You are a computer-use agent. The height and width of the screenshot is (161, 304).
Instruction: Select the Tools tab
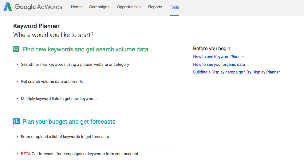coord(174,7)
